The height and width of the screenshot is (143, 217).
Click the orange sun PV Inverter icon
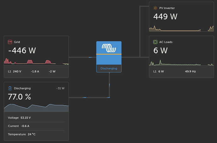[x=155, y=8]
